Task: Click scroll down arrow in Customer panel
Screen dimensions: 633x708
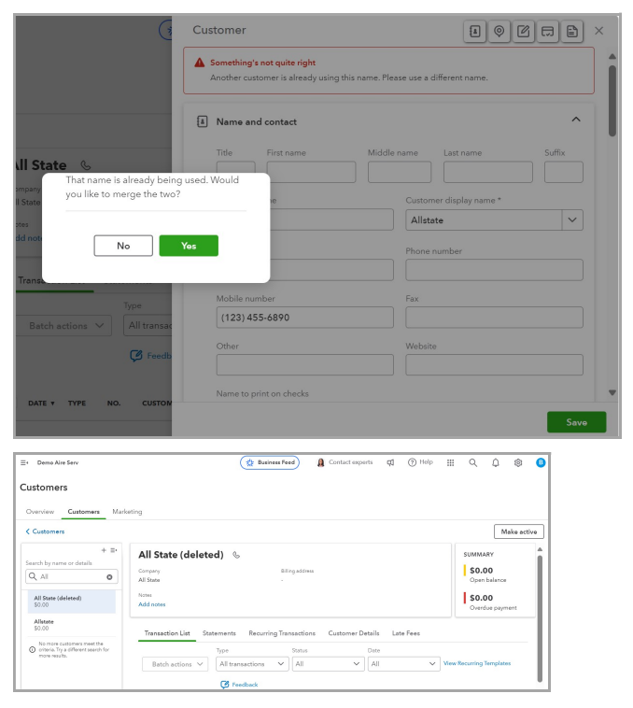Action: tap(612, 393)
